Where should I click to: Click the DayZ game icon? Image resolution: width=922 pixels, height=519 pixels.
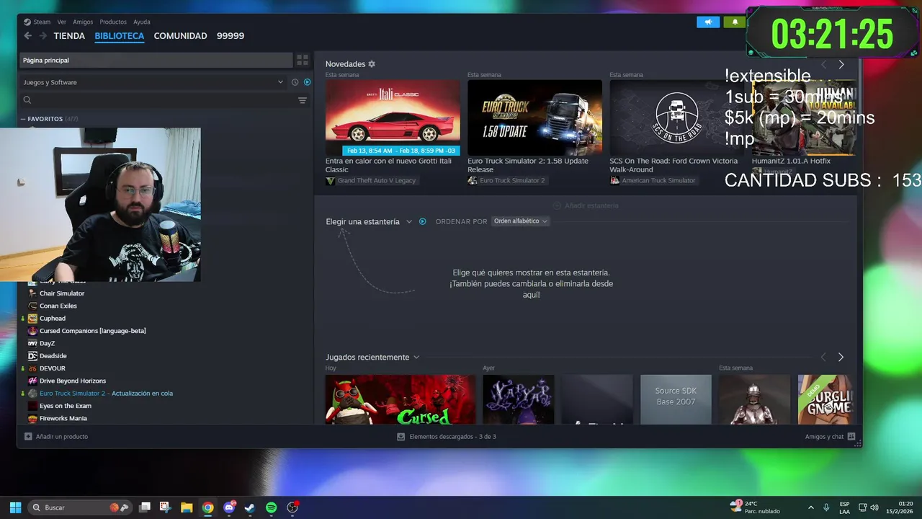pyautogui.click(x=32, y=343)
